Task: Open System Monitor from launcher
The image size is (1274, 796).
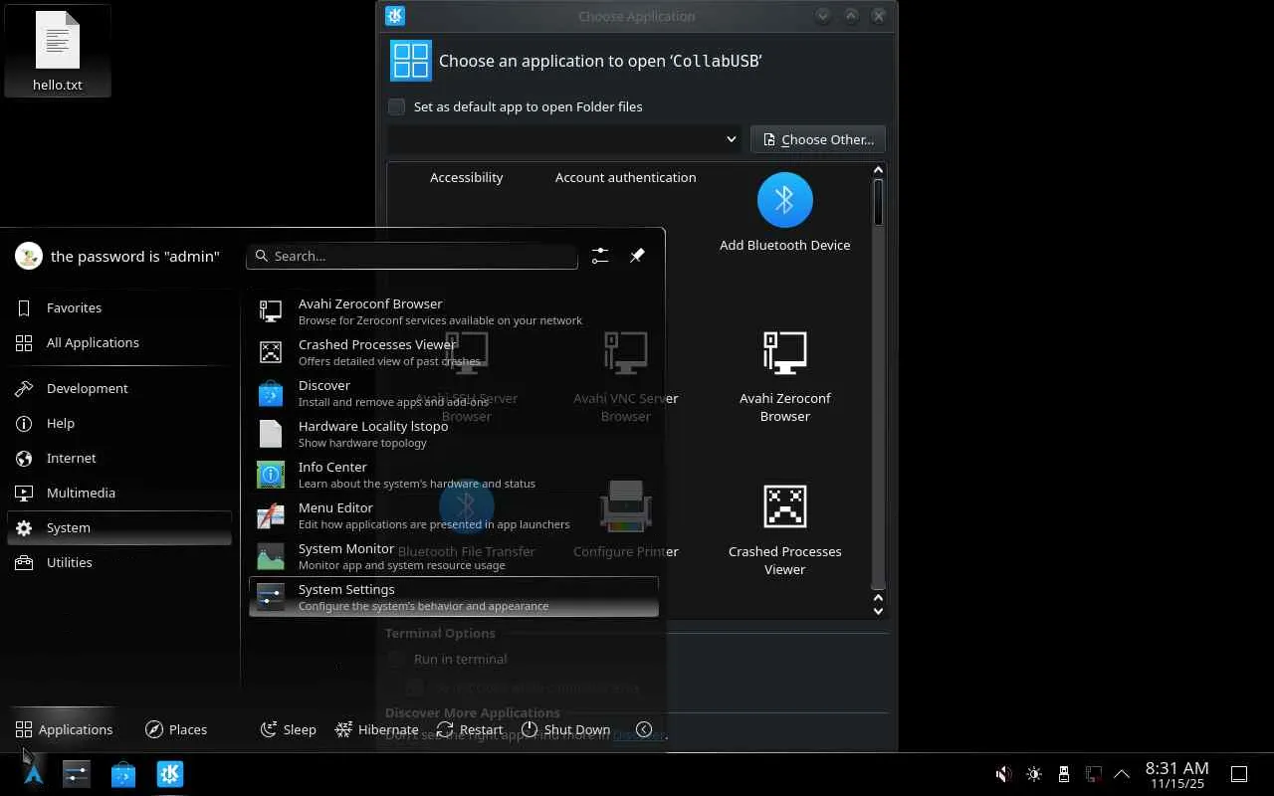Action: [454, 556]
